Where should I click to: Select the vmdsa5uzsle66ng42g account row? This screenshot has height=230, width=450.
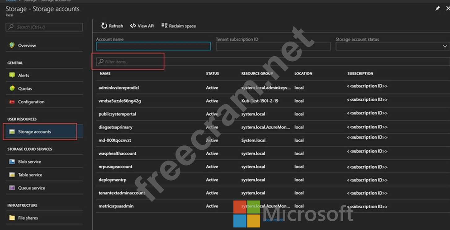click(x=273, y=101)
